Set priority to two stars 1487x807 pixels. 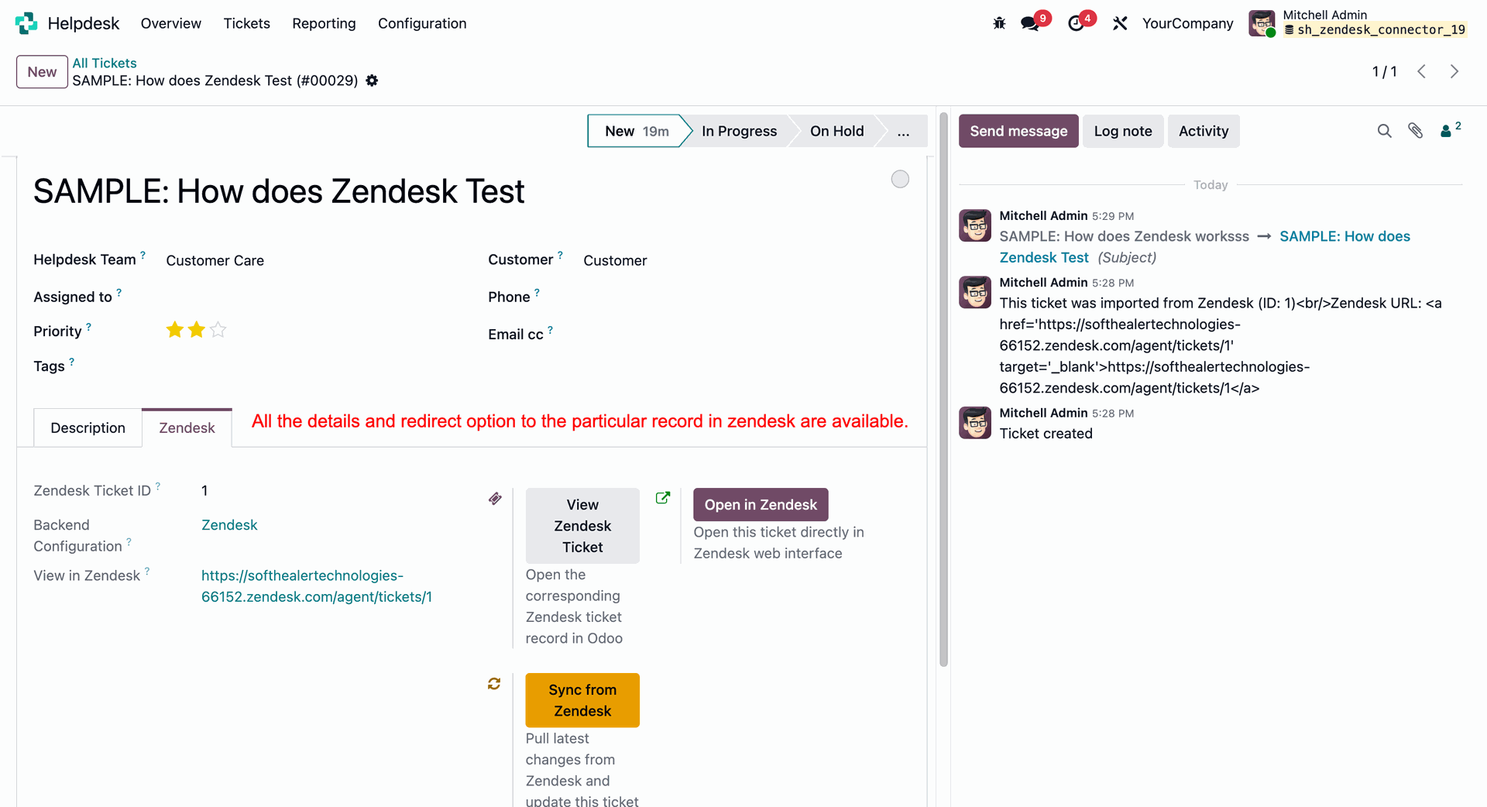[x=197, y=330]
